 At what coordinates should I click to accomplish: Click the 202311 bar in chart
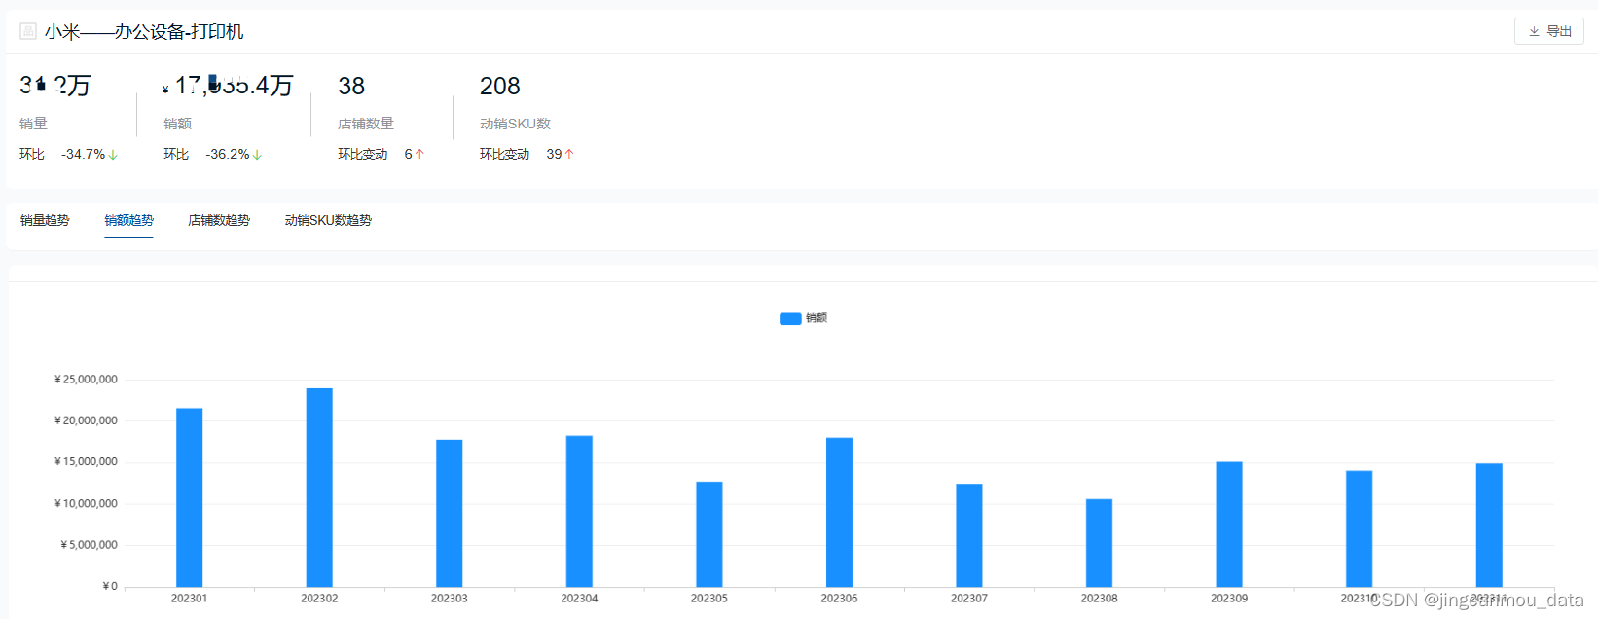point(1489,526)
